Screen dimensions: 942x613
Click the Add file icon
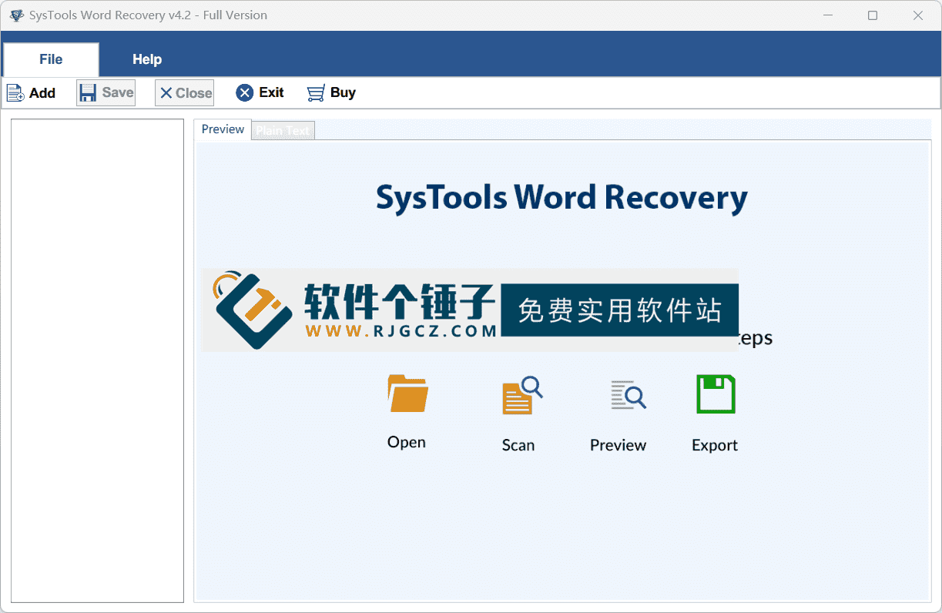tap(15, 92)
